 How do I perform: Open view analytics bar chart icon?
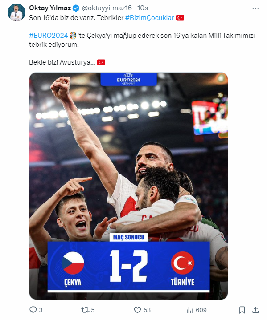click(189, 310)
